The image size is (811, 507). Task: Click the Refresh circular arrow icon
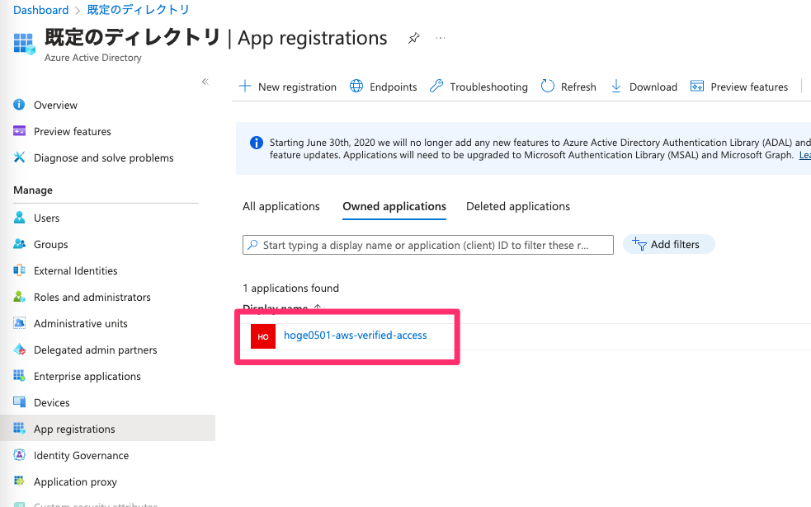coord(548,86)
